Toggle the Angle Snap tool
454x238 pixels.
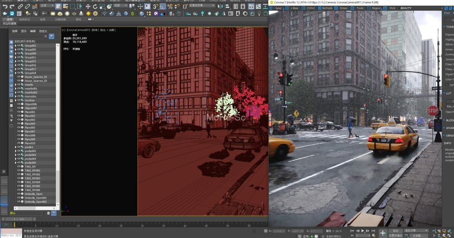(x=163, y=7)
